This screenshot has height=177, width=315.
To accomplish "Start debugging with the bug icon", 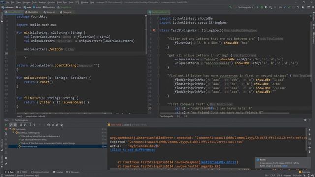I will coord(262,7).
